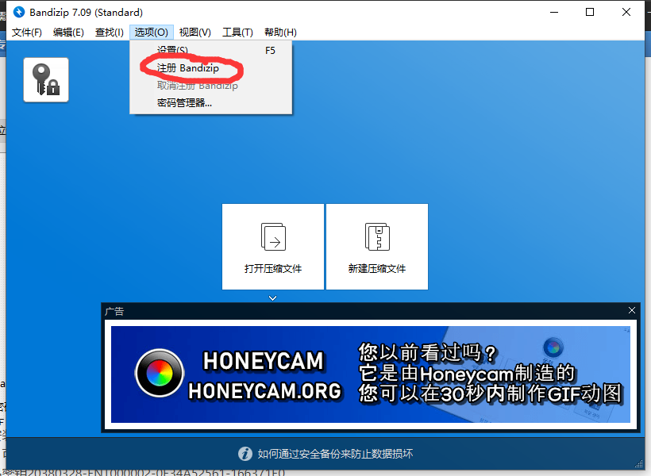
Task: Click the resize grip in the corner
Action: [x=639, y=464]
